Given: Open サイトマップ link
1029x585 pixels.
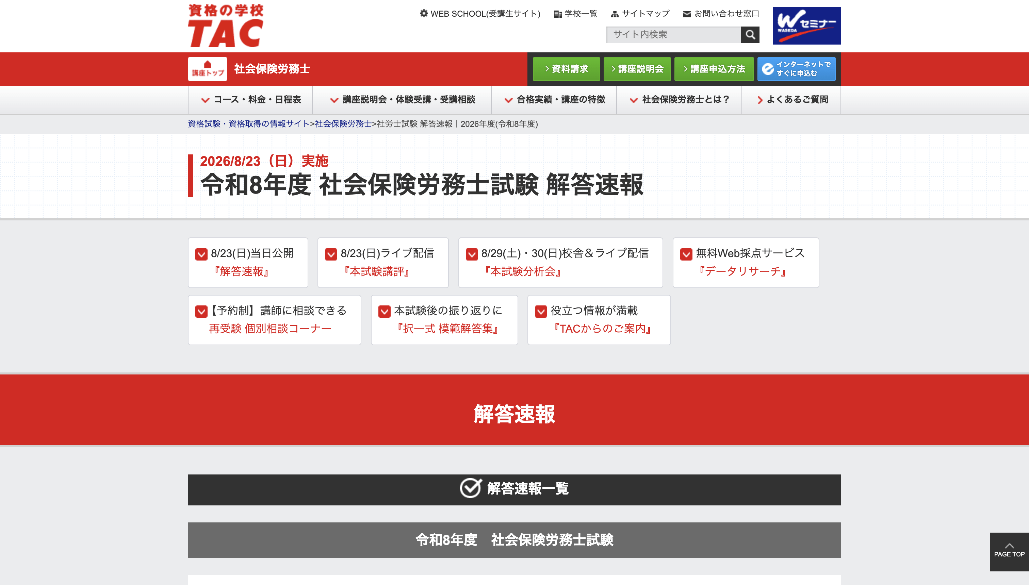Looking at the screenshot, I should pos(646,14).
